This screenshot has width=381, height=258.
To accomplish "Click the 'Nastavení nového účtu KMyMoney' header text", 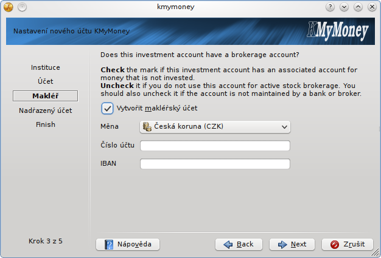I will pyautogui.click(x=71, y=31).
